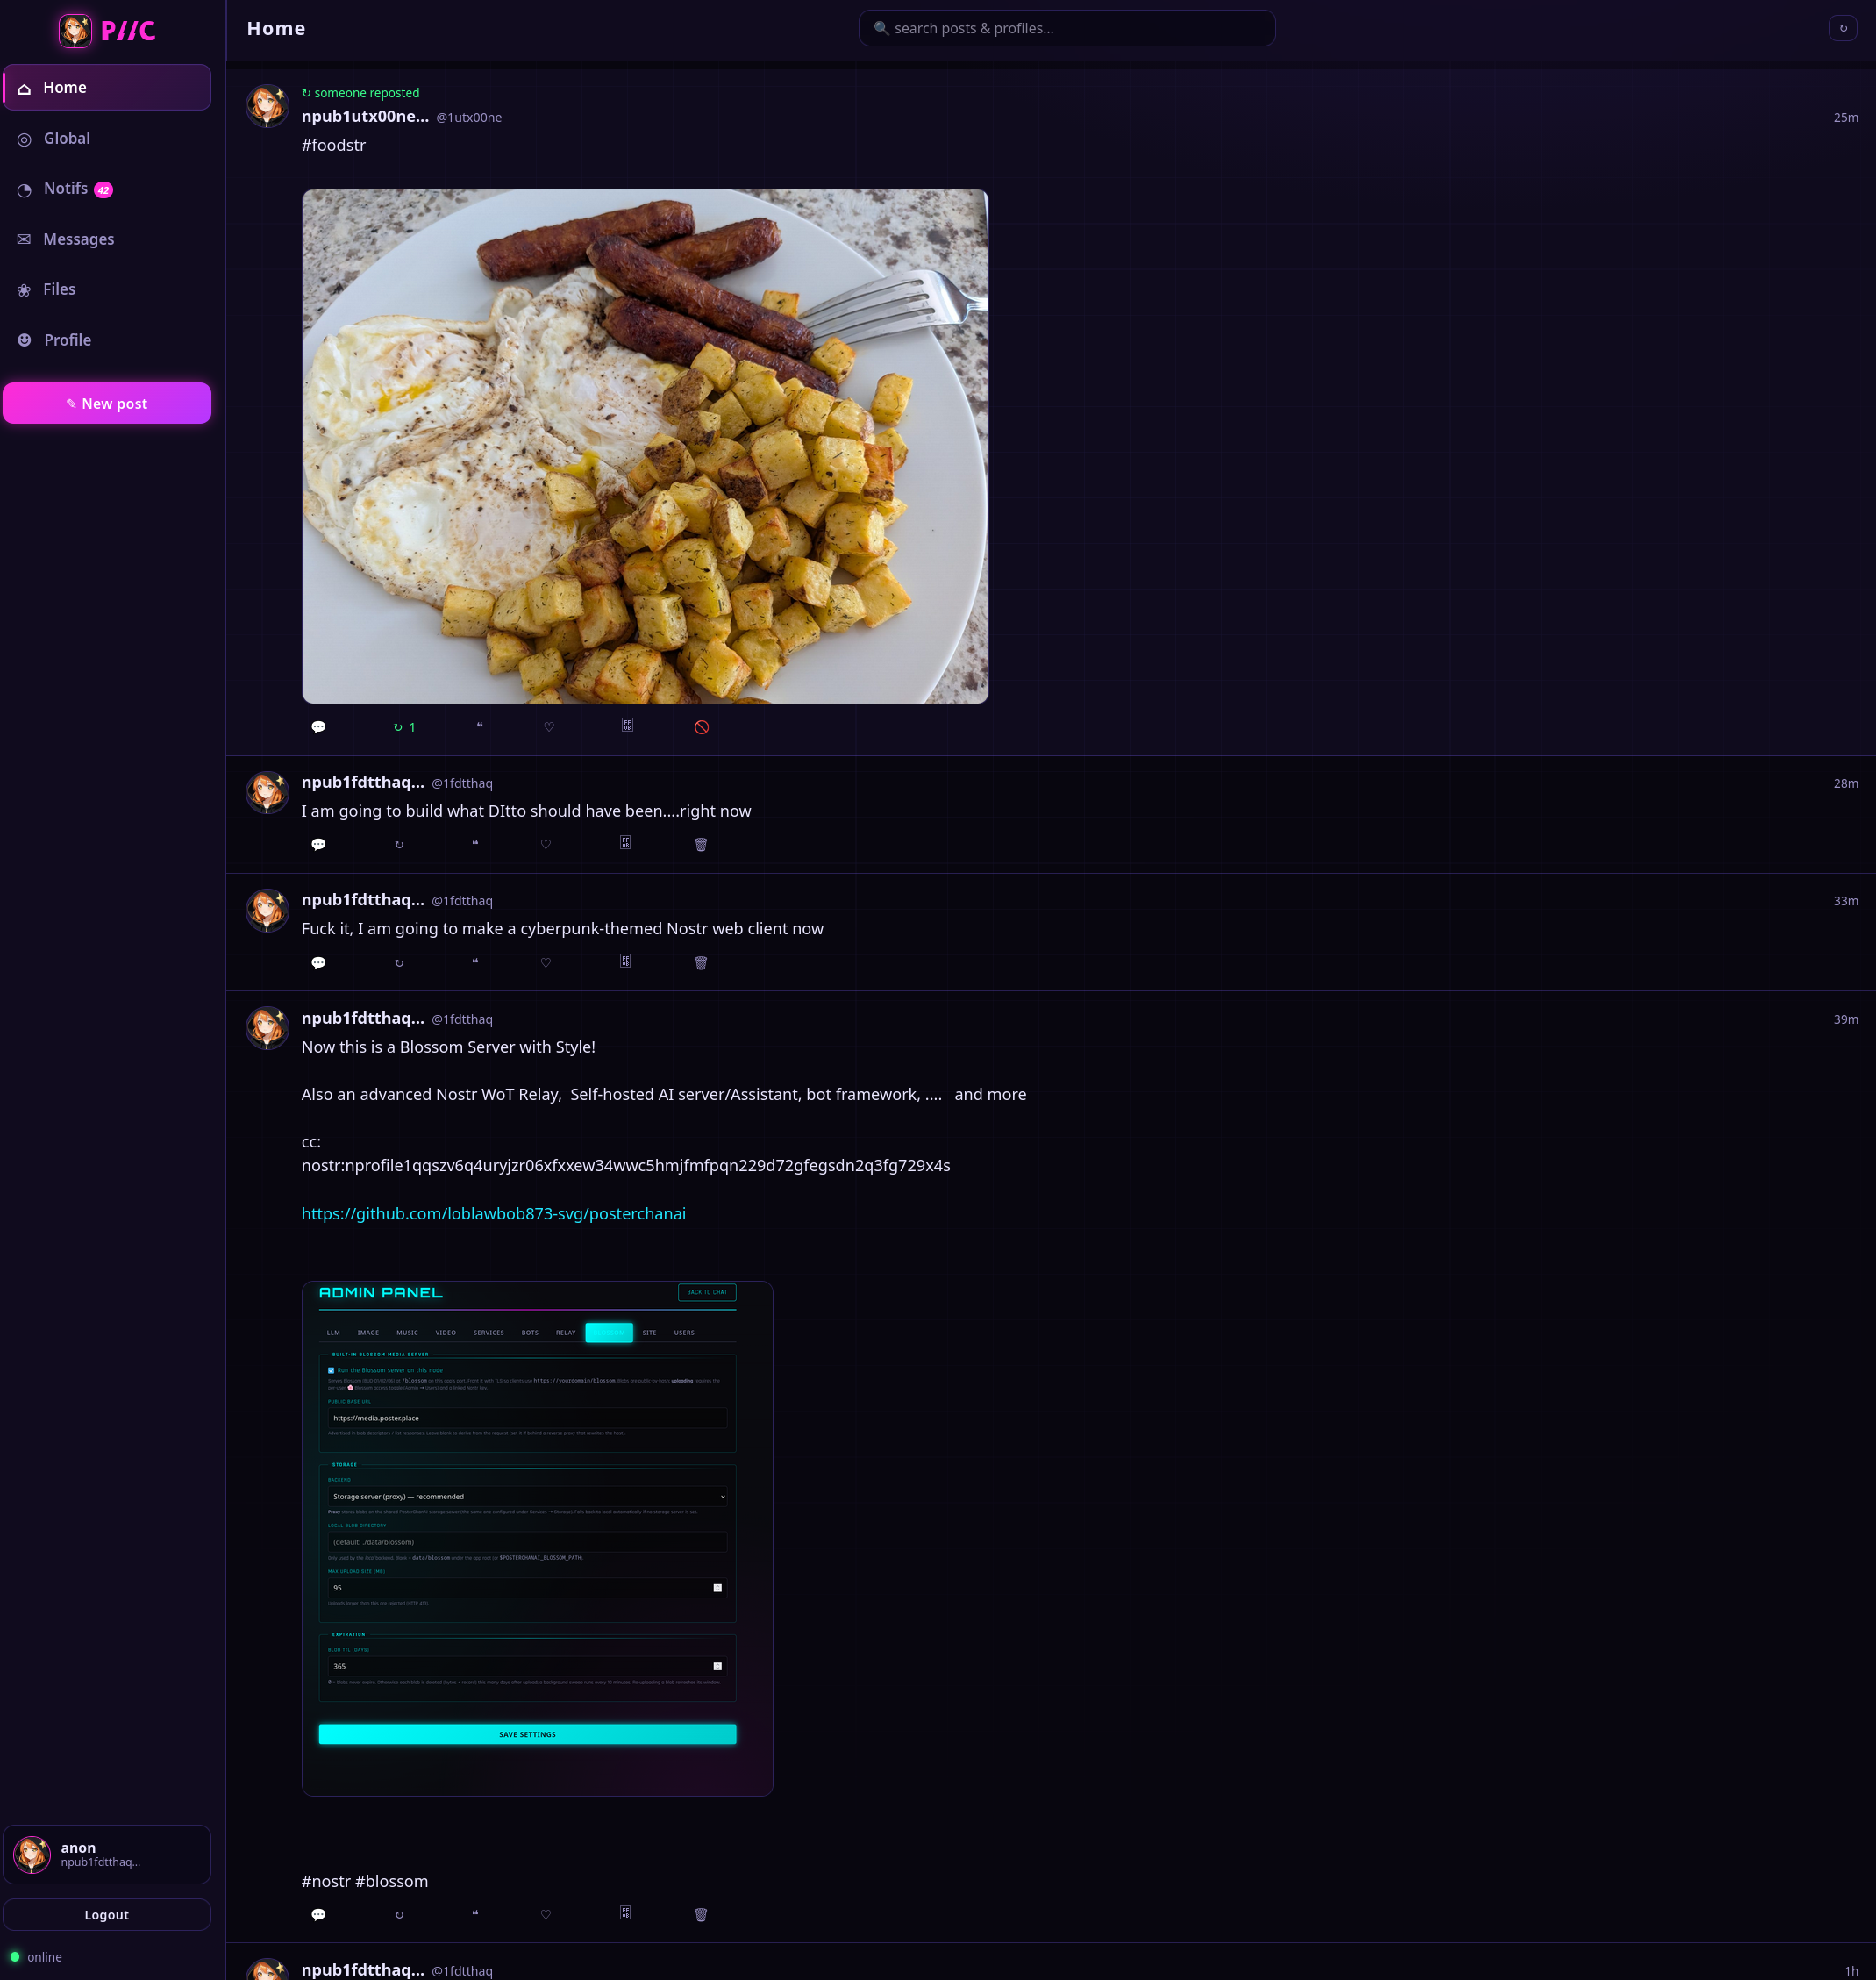The height and width of the screenshot is (1980, 1876).
Task: Open the Files section
Action: (107, 289)
